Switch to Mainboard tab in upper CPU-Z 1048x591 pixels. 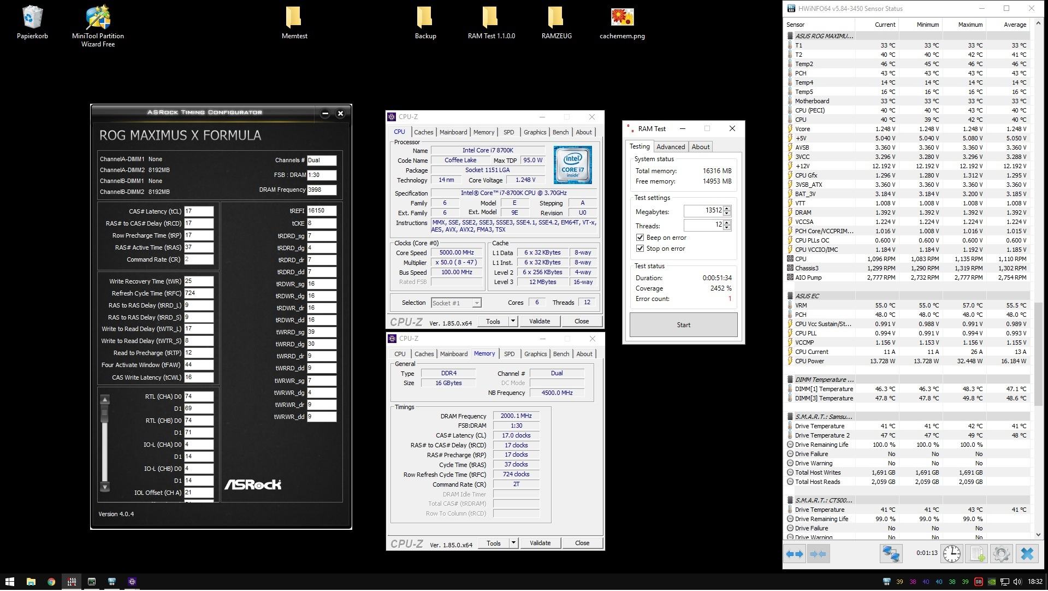pyautogui.click(x=453, y=132)
